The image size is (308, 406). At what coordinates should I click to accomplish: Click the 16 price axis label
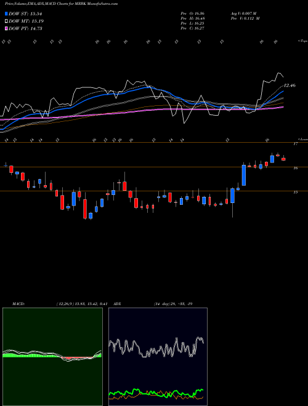pos(296,168)
